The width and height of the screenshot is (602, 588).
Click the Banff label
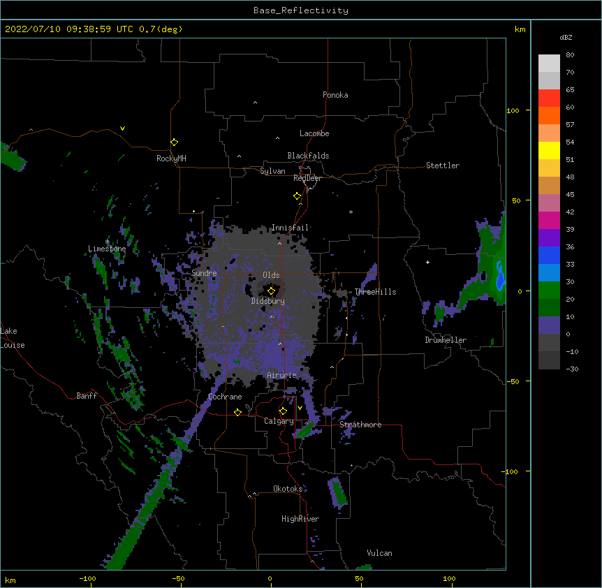[87, 396]
